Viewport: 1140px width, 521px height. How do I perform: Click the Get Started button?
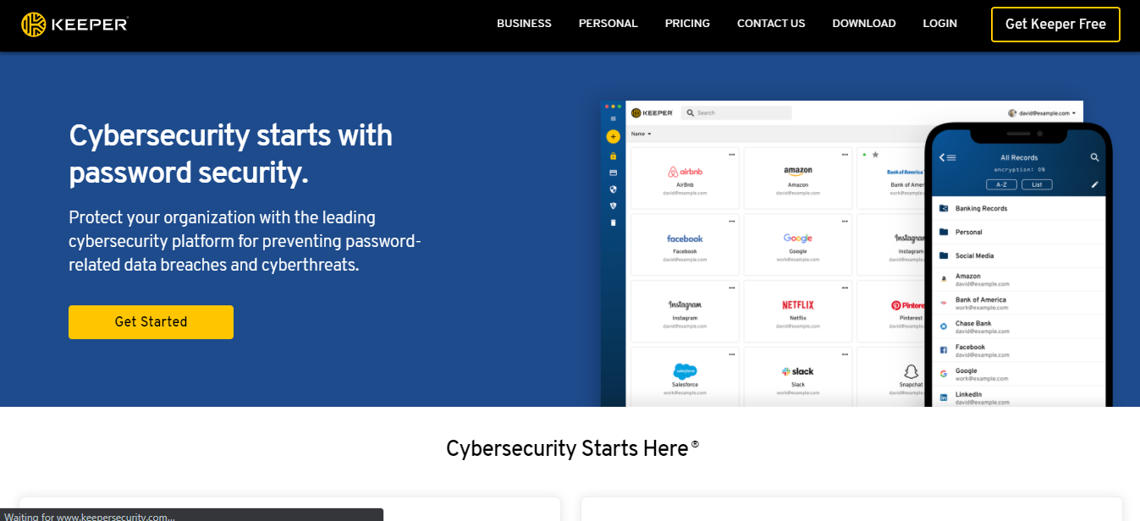pyautogui.click(x=151, y=322)
